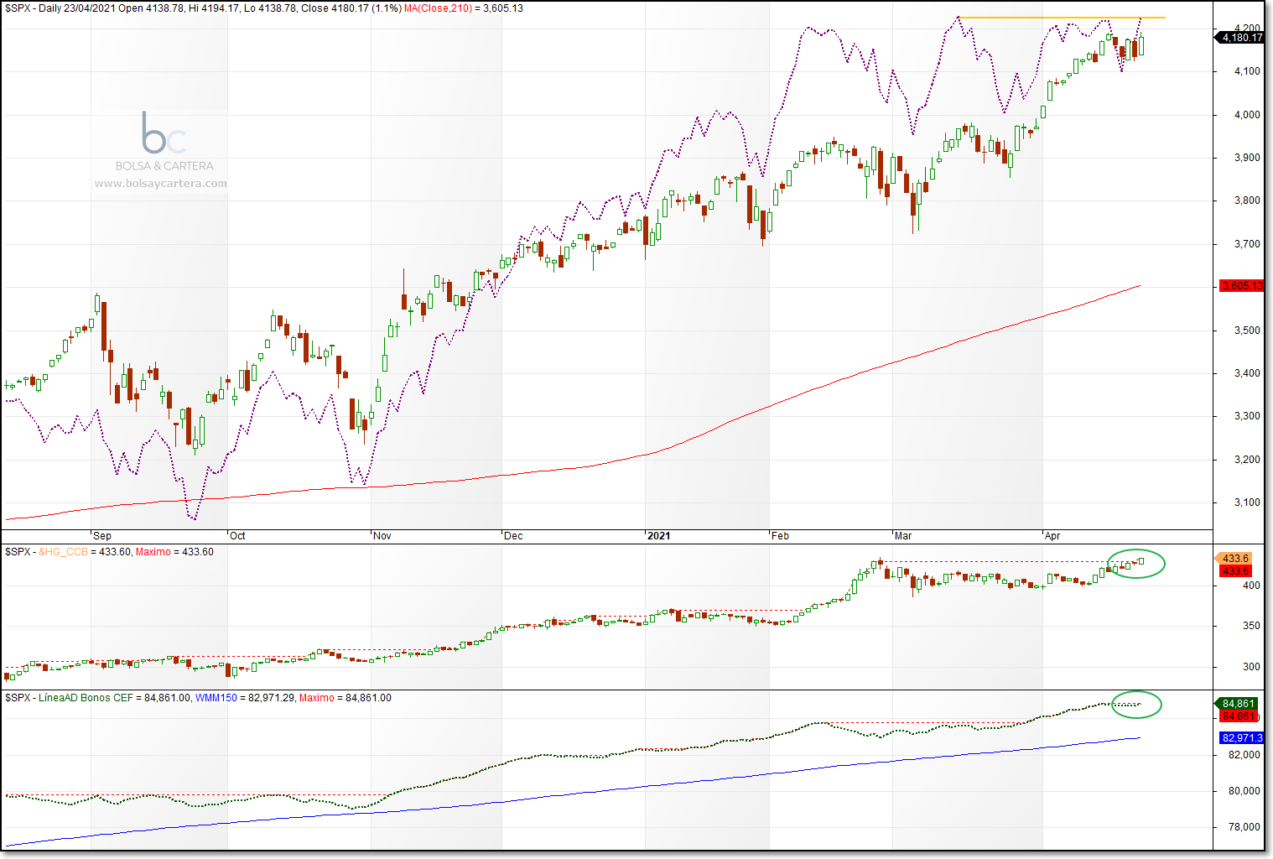Click the 4,000 price axis label
The image size is (1273, 859).
click(x=1247, y=115)
